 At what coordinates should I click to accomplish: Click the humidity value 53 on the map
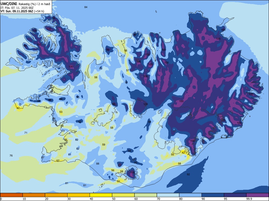(61, 112)
